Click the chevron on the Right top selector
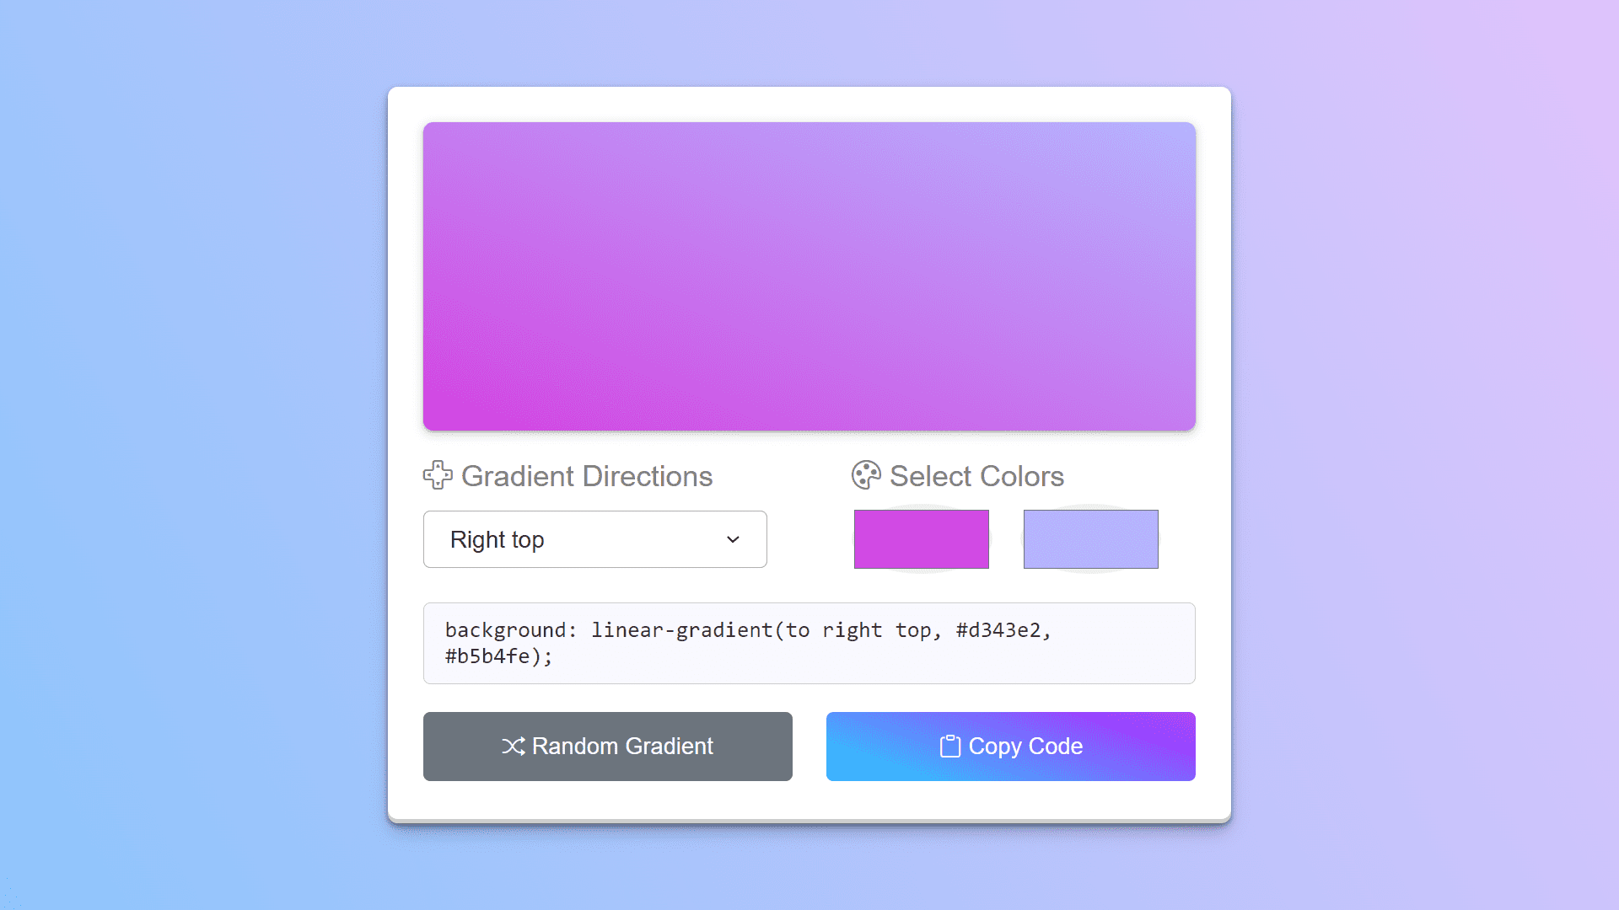Screen dimensions: 1619x910 [732, 539]
